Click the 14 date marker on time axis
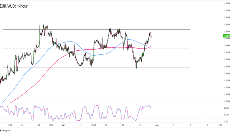The width and height of the screenshot is (230, 132). tap(140, 125)
